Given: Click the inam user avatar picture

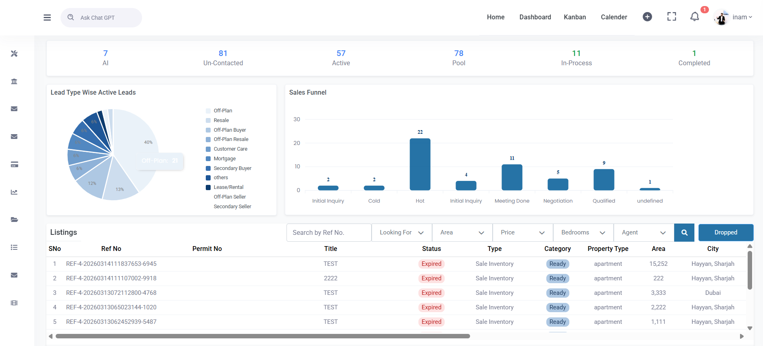Looking at the screenshot, I should pos(721,17).
